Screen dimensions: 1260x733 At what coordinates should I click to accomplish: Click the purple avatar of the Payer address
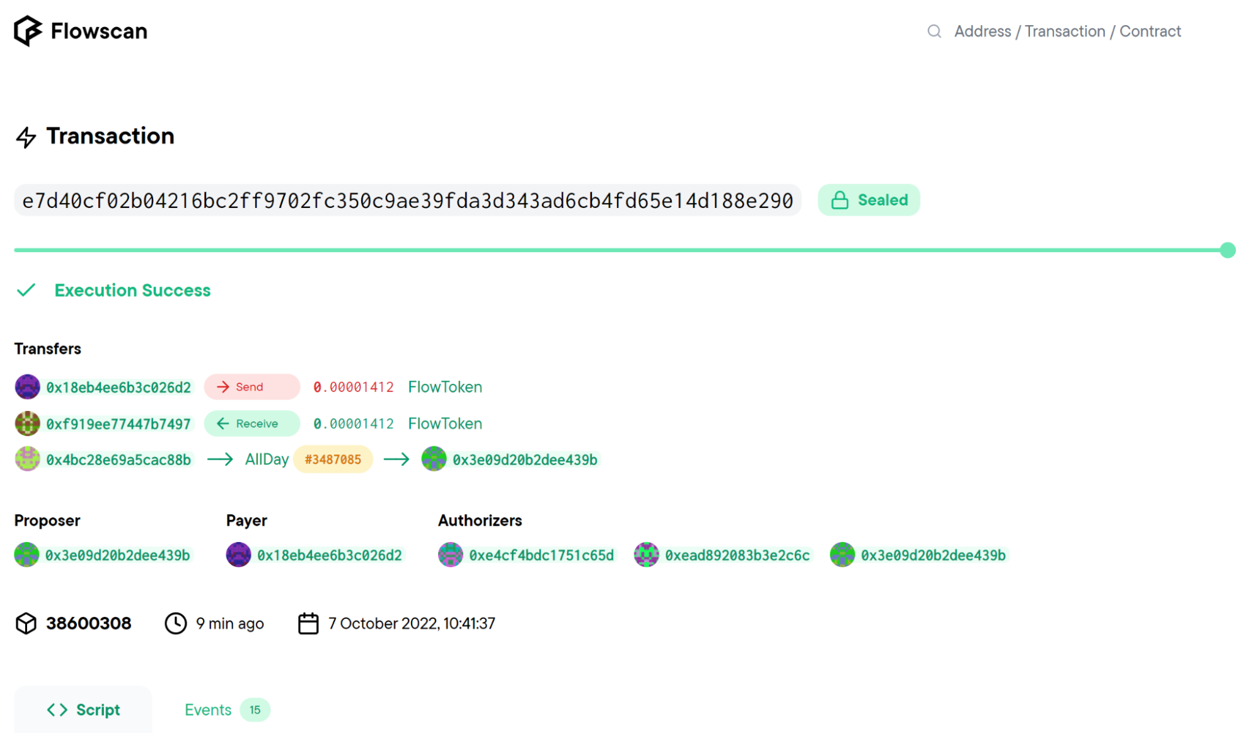tap(238, 555)
